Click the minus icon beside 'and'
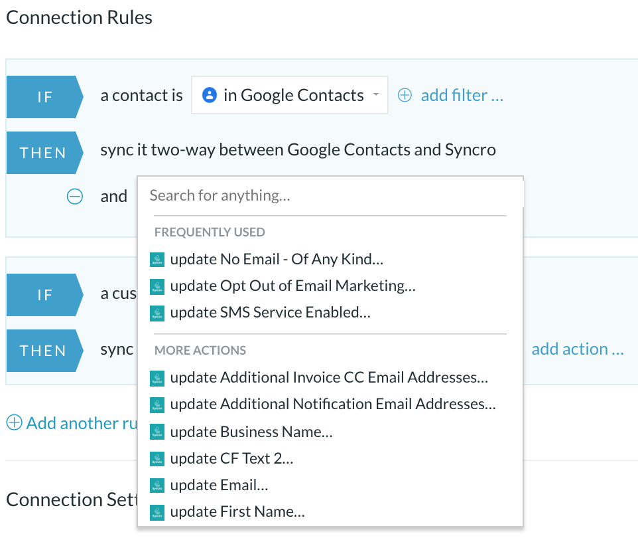 tap(75, 197)
